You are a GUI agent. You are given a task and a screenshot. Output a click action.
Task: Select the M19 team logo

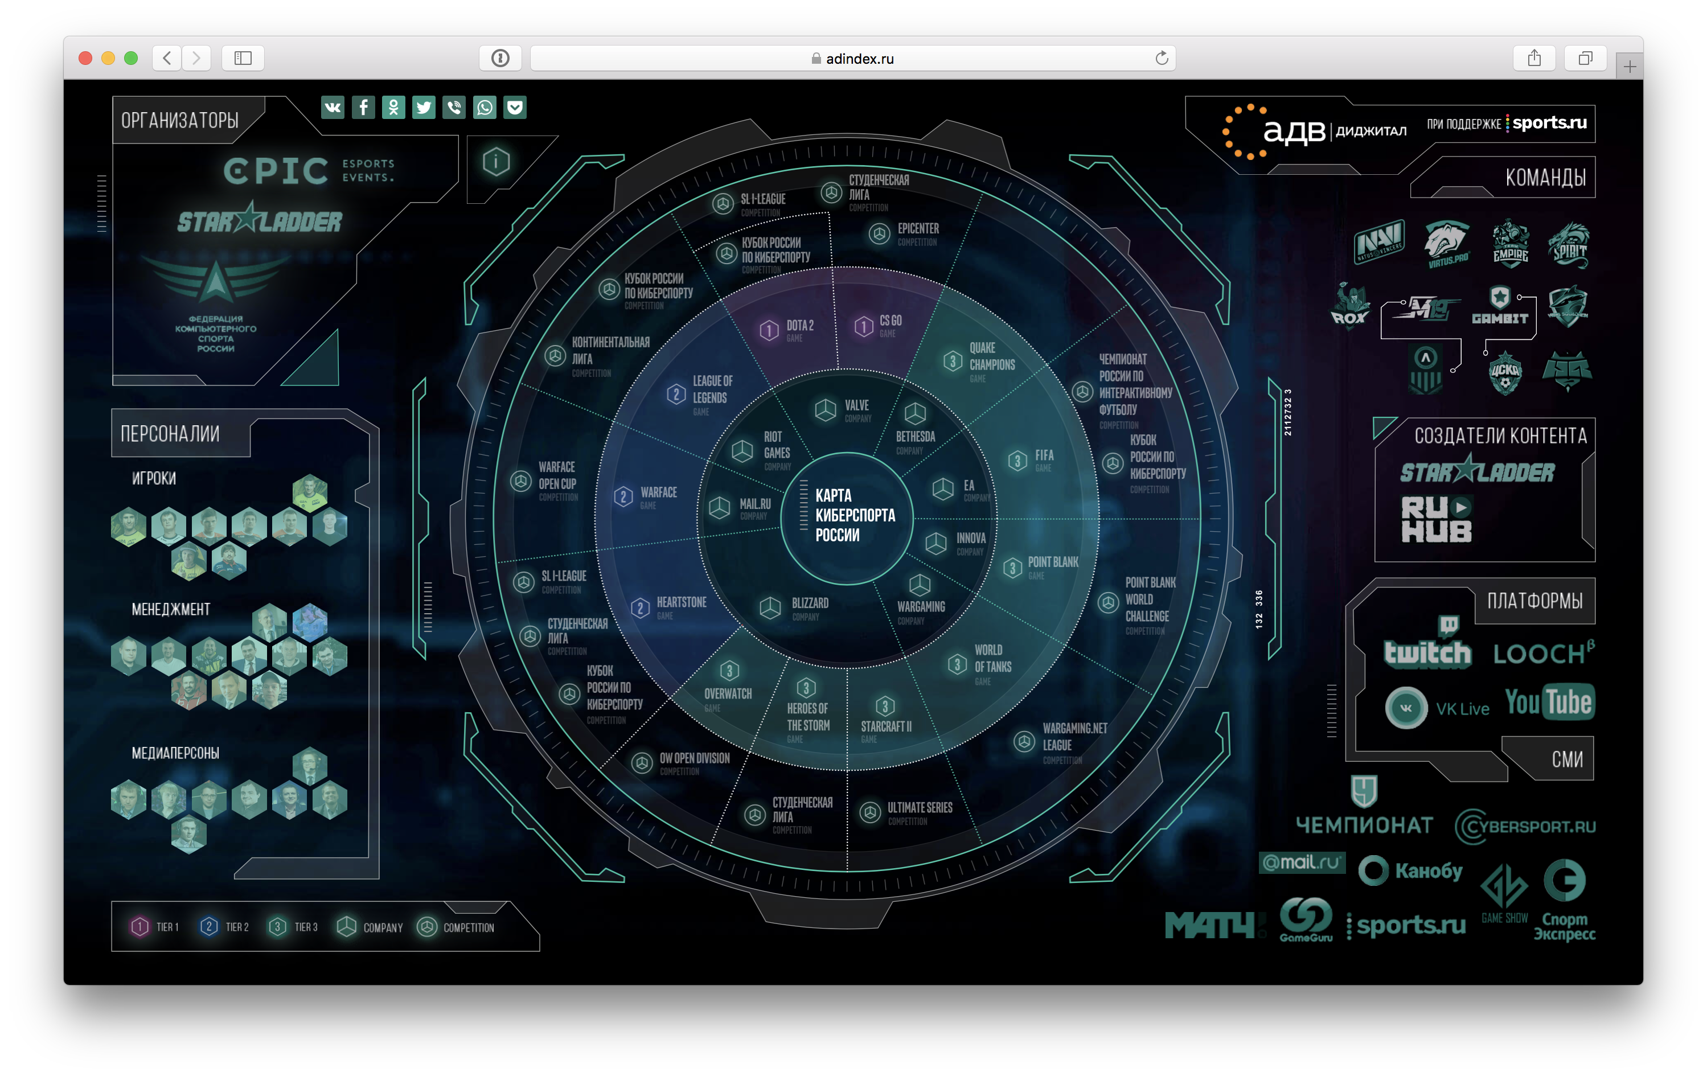(x=1426, y=309)
